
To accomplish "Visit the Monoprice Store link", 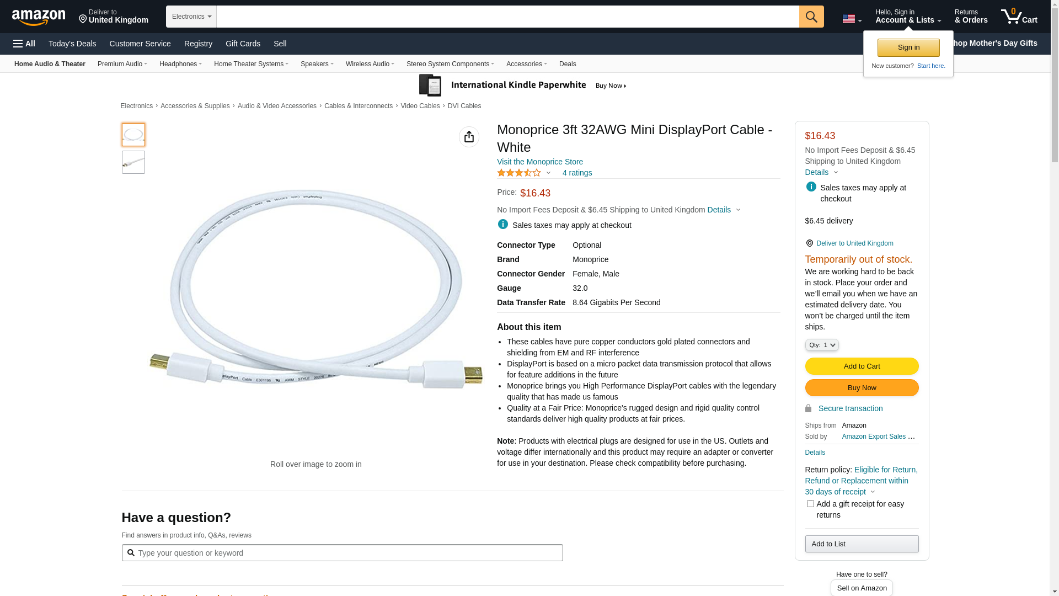I will pyautogui.click(x=540, y=162).
